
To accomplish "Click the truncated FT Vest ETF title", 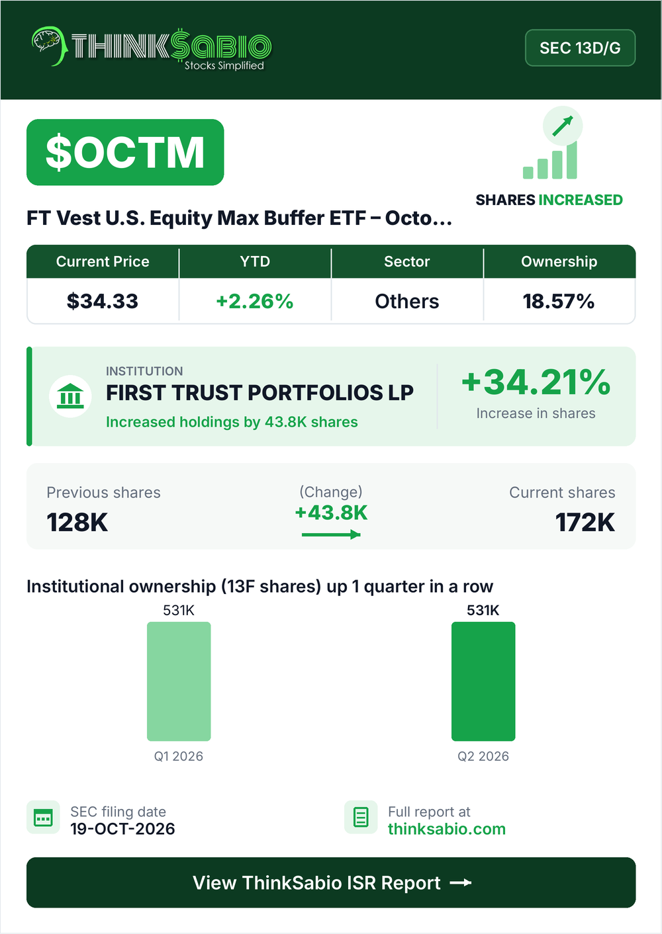I will pos(240,218).
